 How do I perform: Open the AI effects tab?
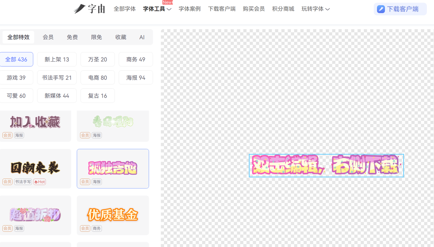tap(142, 37)
